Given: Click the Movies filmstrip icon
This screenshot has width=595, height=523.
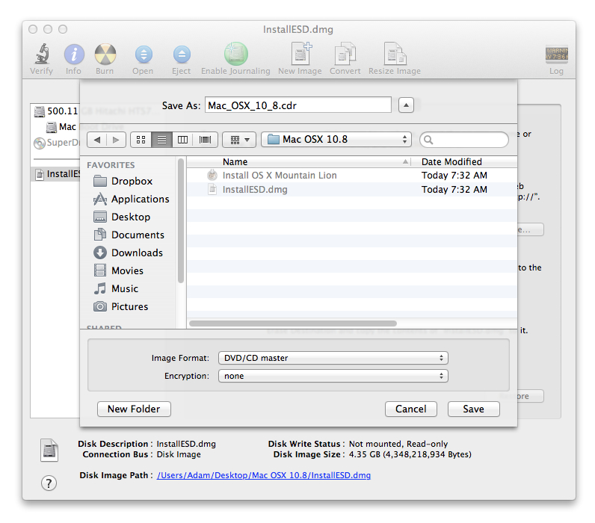Looking at the screenshot, I should point(100,270).
